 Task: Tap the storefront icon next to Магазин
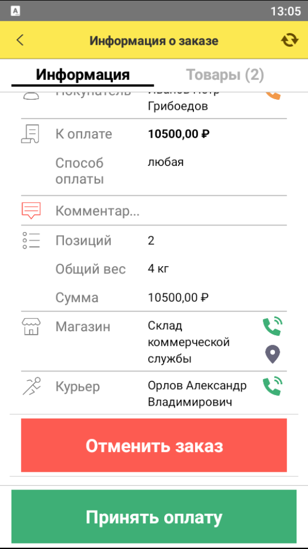[31, 327]
